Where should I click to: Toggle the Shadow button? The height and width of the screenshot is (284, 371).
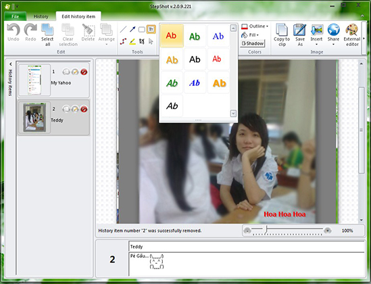253,43
